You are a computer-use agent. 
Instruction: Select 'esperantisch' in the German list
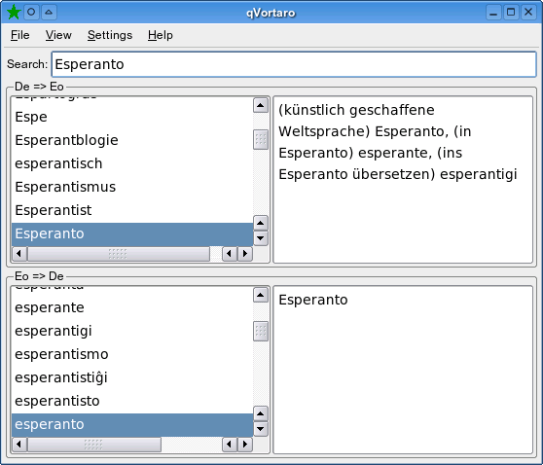[x=132, y=163]
